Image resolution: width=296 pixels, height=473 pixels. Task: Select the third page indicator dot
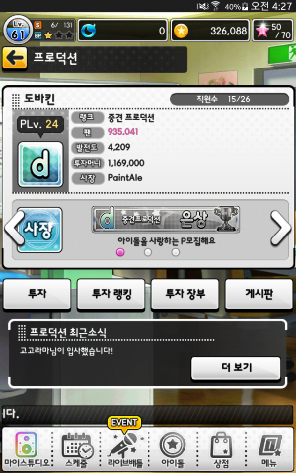(176, 252)
